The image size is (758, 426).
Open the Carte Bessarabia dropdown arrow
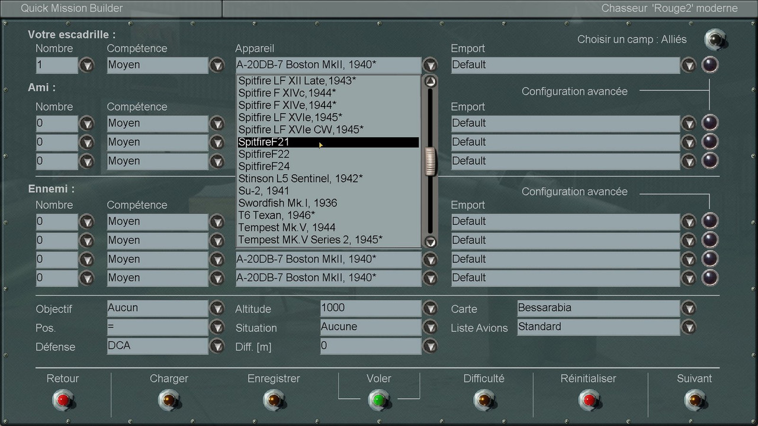pos(688,308)
